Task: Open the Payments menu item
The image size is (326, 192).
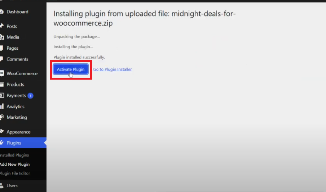Action: coord(16,96)
